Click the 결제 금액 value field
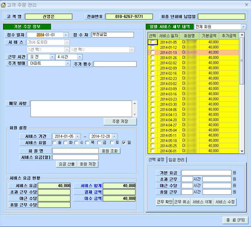Viewport: 251px width, 227px height. pyautogui.click(x=119, y=192)
